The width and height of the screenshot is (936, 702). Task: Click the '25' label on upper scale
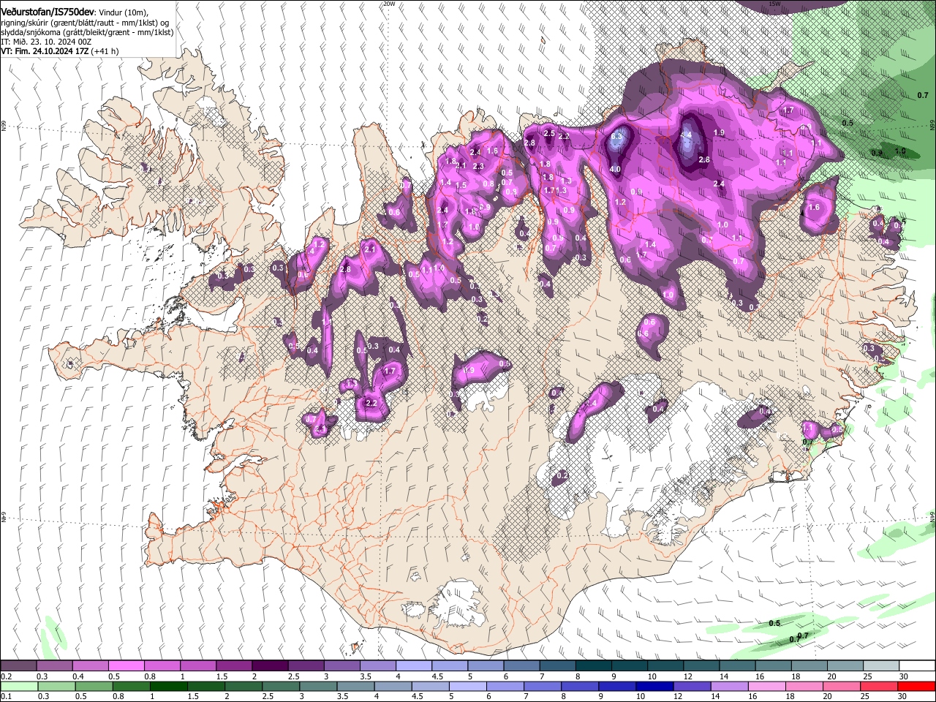click(x=867, y=676)
